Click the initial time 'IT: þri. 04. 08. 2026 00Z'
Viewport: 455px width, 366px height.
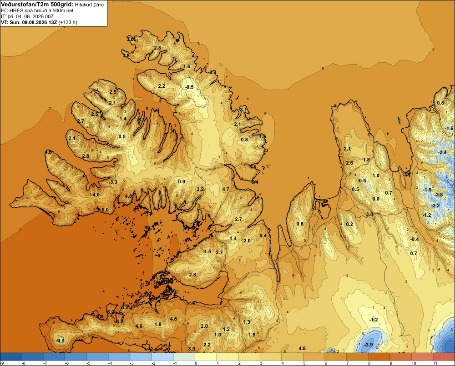(27, 16)
